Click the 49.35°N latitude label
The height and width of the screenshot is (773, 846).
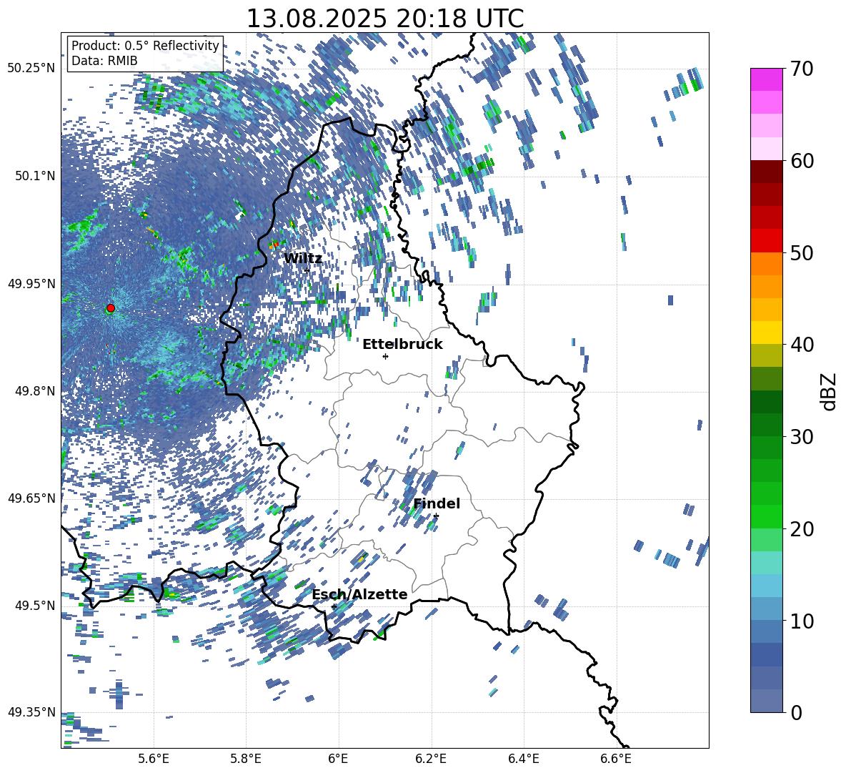tap(31, 712)
